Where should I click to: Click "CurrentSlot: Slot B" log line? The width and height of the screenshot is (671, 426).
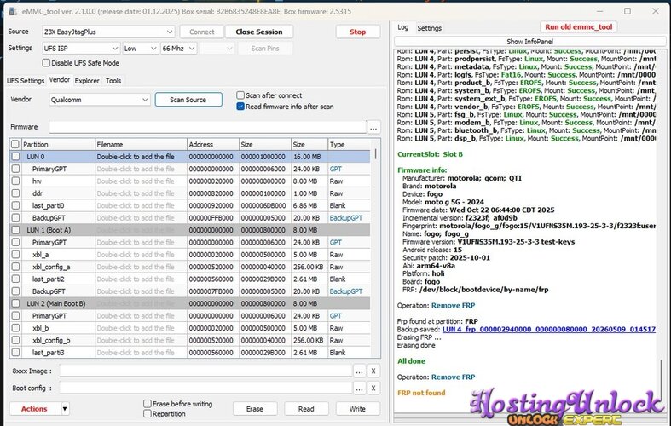tap(430, 154)
